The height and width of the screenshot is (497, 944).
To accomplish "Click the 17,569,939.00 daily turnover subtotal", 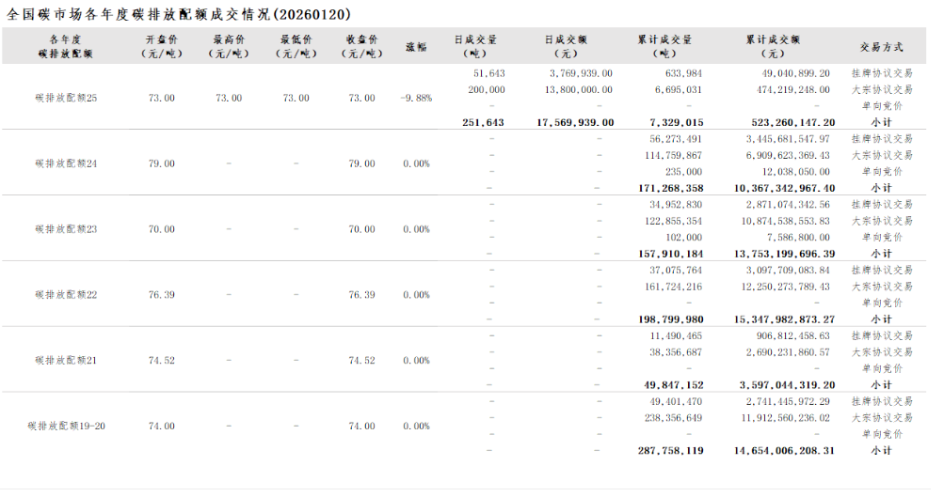I will (574, 123).
